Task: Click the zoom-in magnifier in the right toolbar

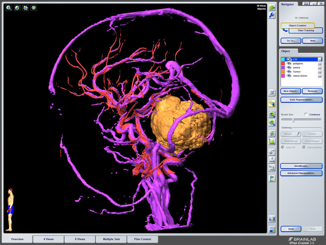Action: (272, 114)
